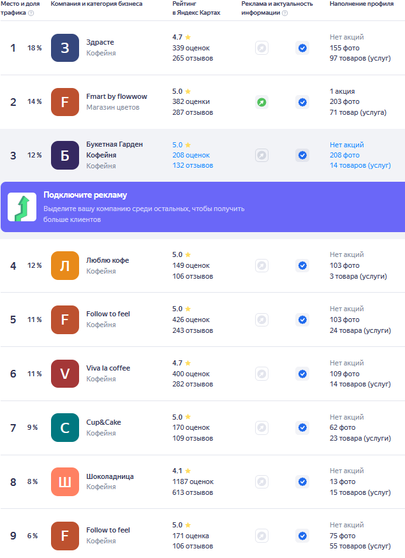Click the verified checkmark for Cup&Cake
The image size is (405, 558).
tap(302, 427)
